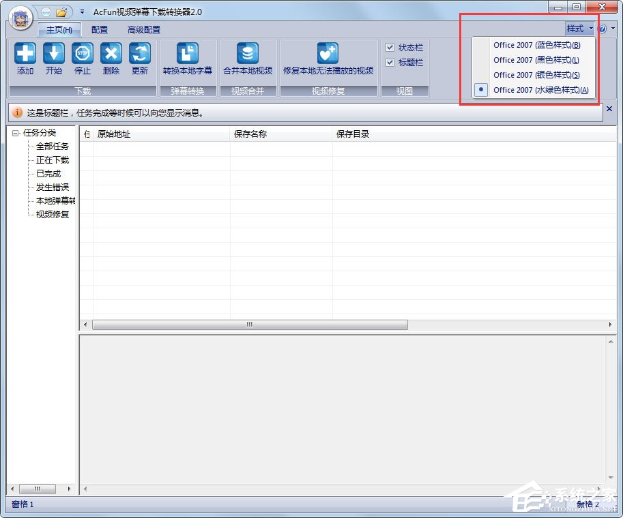Viewport: 623px width, 518px height.
Task: Switch to the 主页(H) ribbon tab
Action: pyautogui.click(x=59, y=30)
